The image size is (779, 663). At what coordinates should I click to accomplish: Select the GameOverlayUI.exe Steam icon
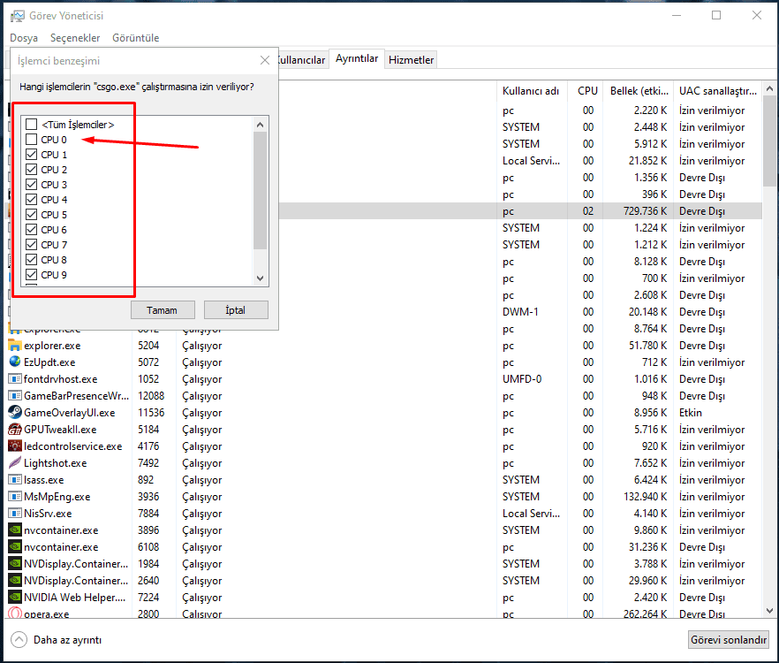15,412
